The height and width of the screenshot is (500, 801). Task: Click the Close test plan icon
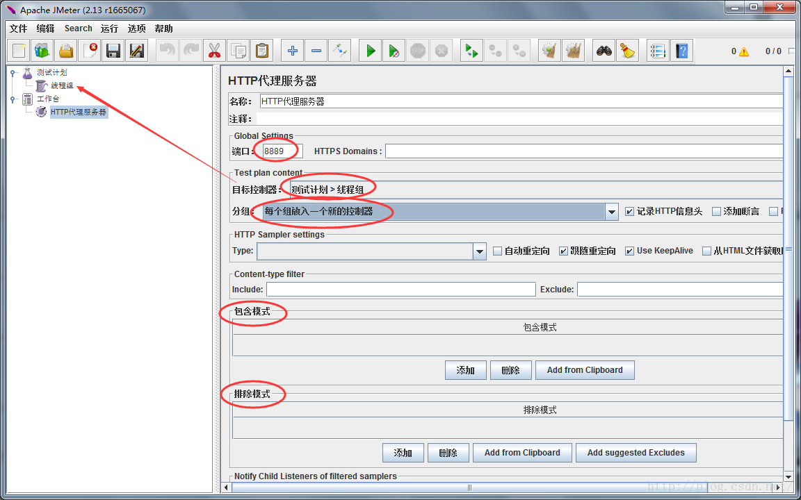90,51
